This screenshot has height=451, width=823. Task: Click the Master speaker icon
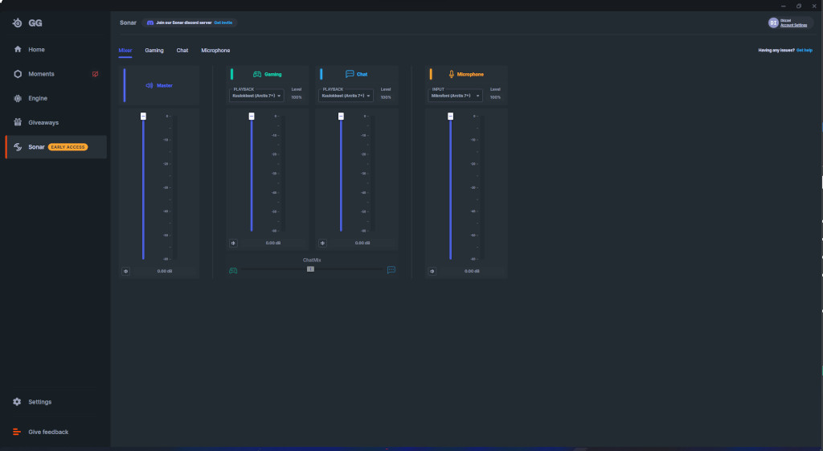tap(149, 85)
